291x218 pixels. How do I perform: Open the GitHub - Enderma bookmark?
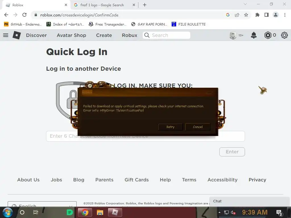pos(23,24)
